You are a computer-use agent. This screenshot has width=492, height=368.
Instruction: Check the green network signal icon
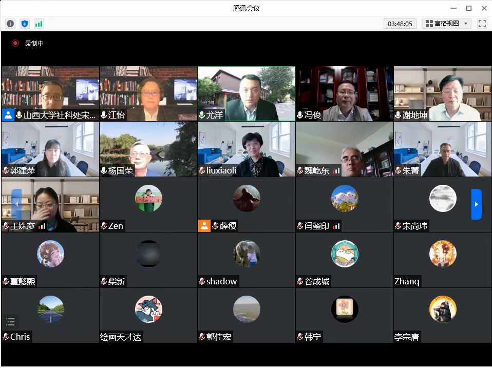pos(39,24)
